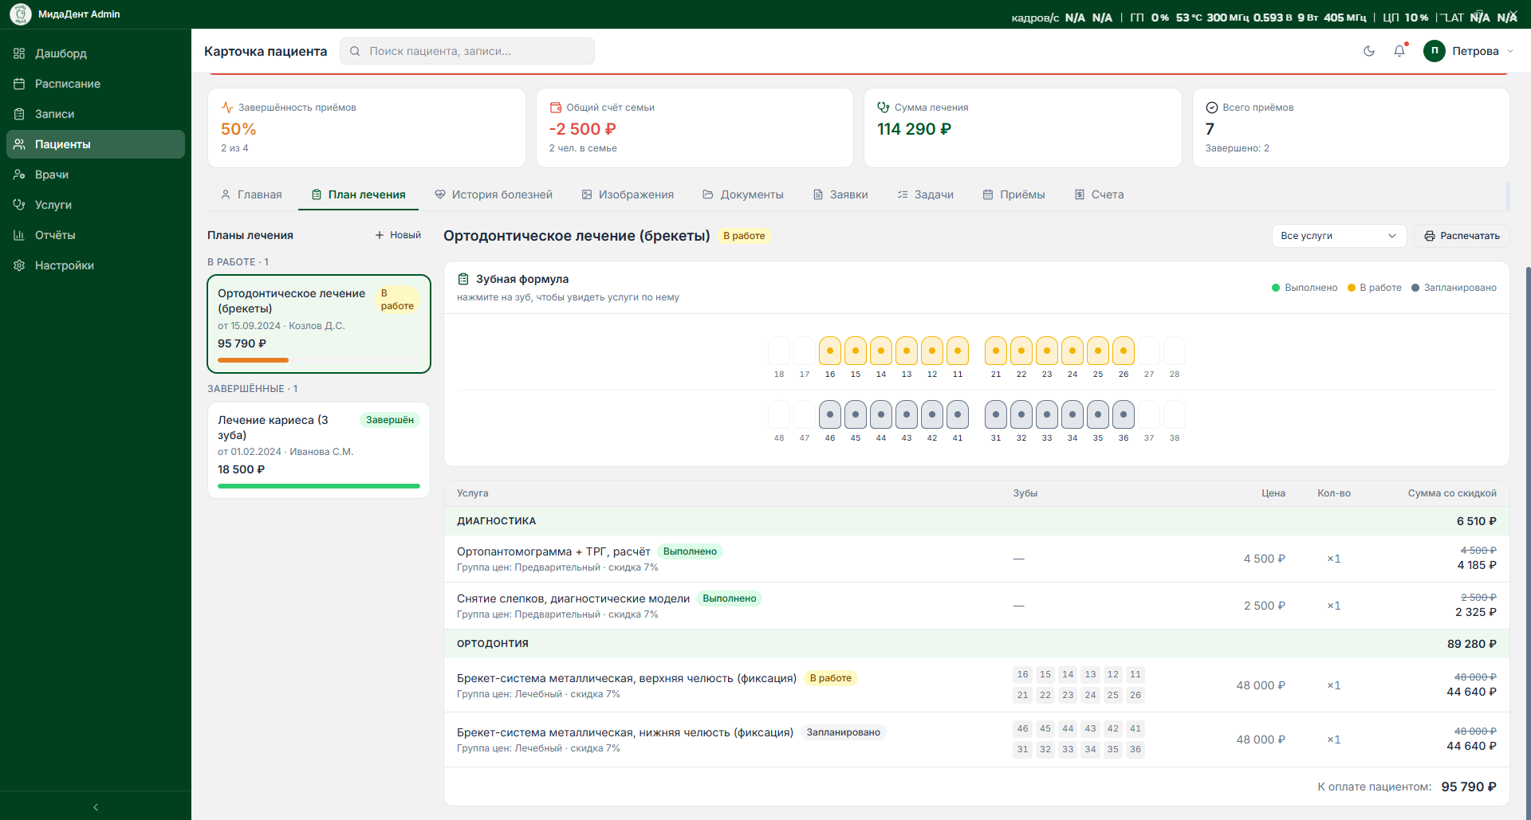Select tooth 21 in the dental chart
Screen dimensions: 1531x820
[x=996, y=351]
